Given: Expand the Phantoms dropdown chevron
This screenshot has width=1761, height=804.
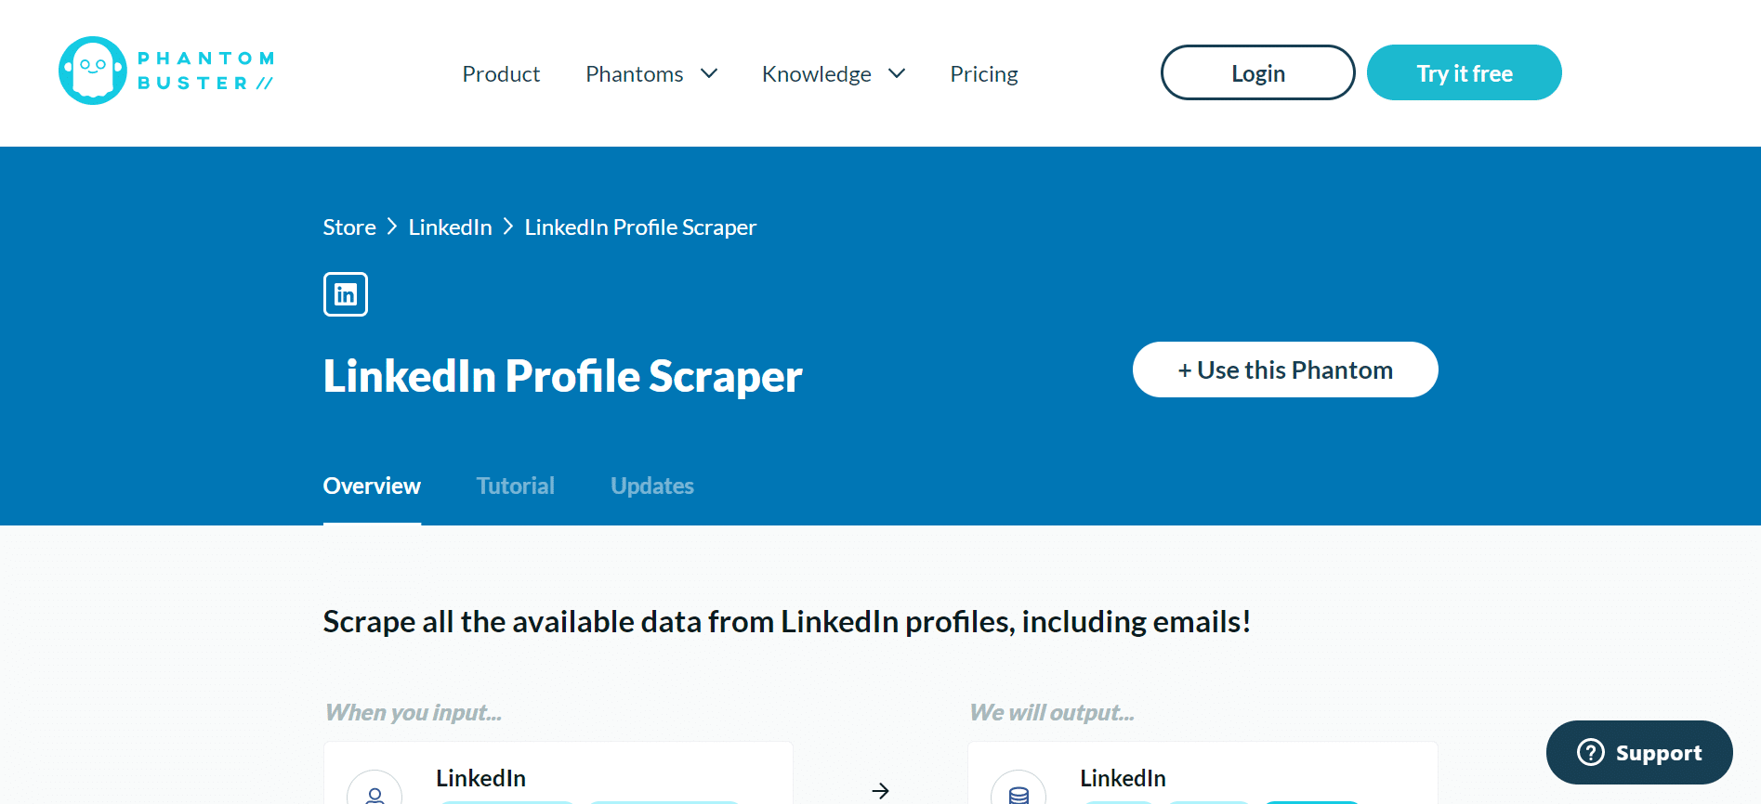Looking at the screenshot, I should point(709,73).
